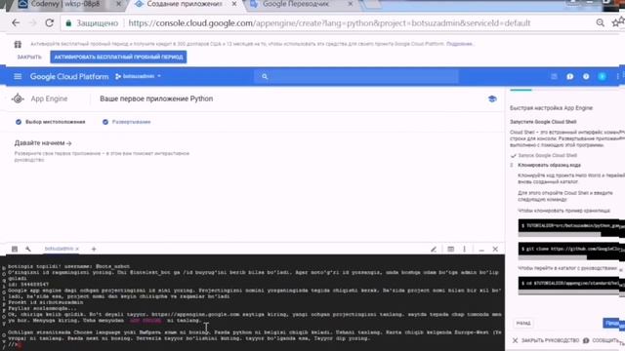
Task: Click the search magnifier in the blue header
Action: [265, 76]
